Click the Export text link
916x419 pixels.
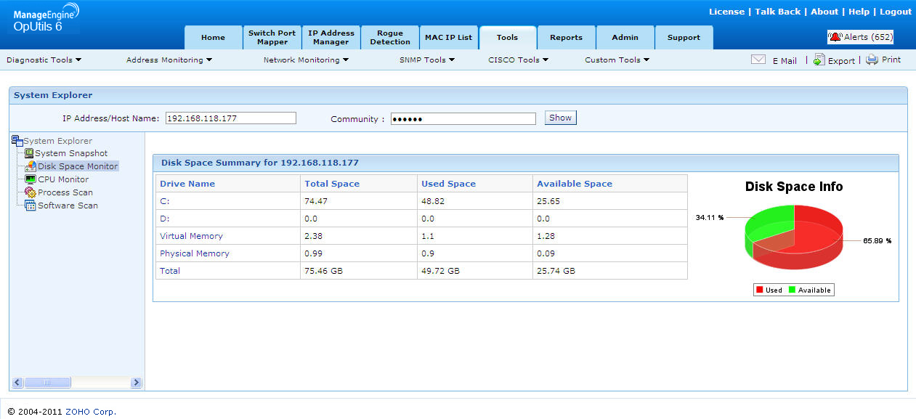click(x=841, y=61)
